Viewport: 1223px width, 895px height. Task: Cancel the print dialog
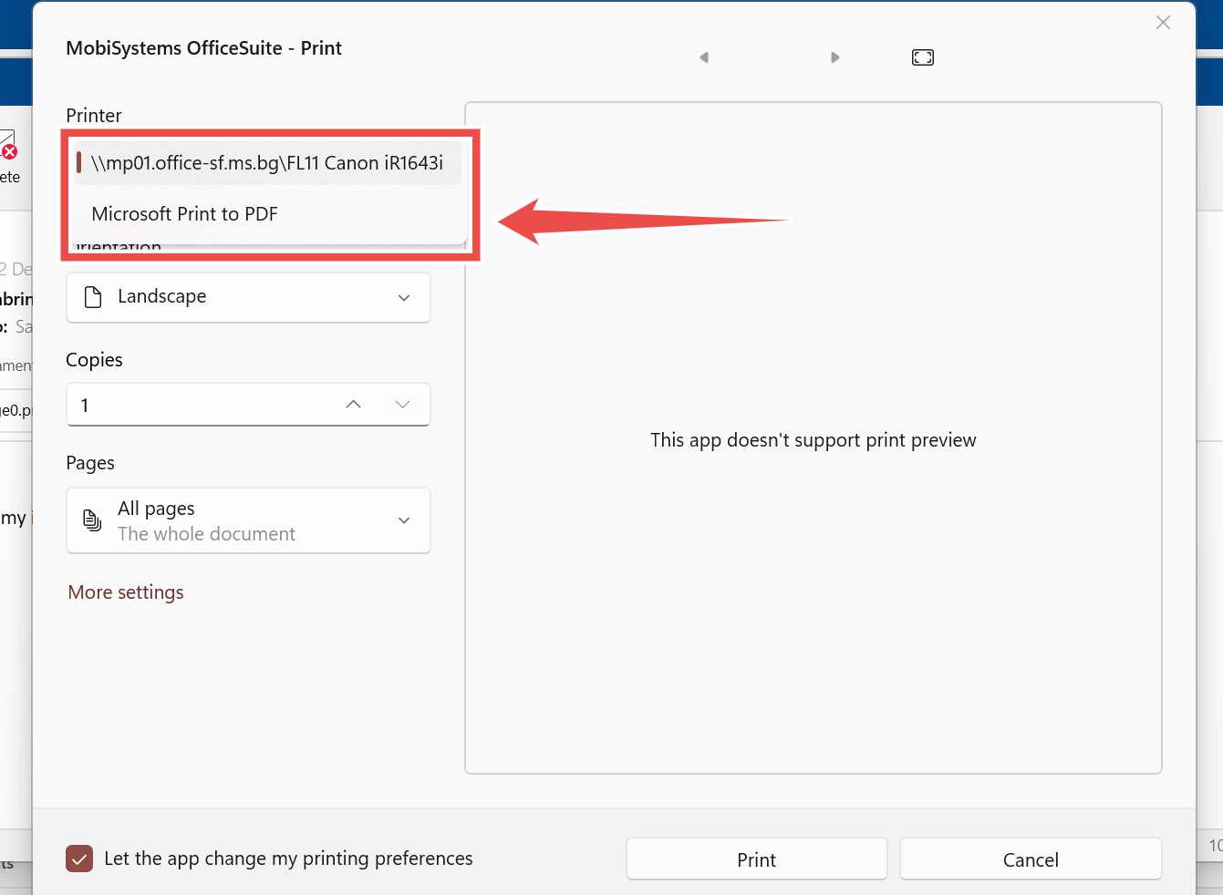click(x=1031, y=859)
